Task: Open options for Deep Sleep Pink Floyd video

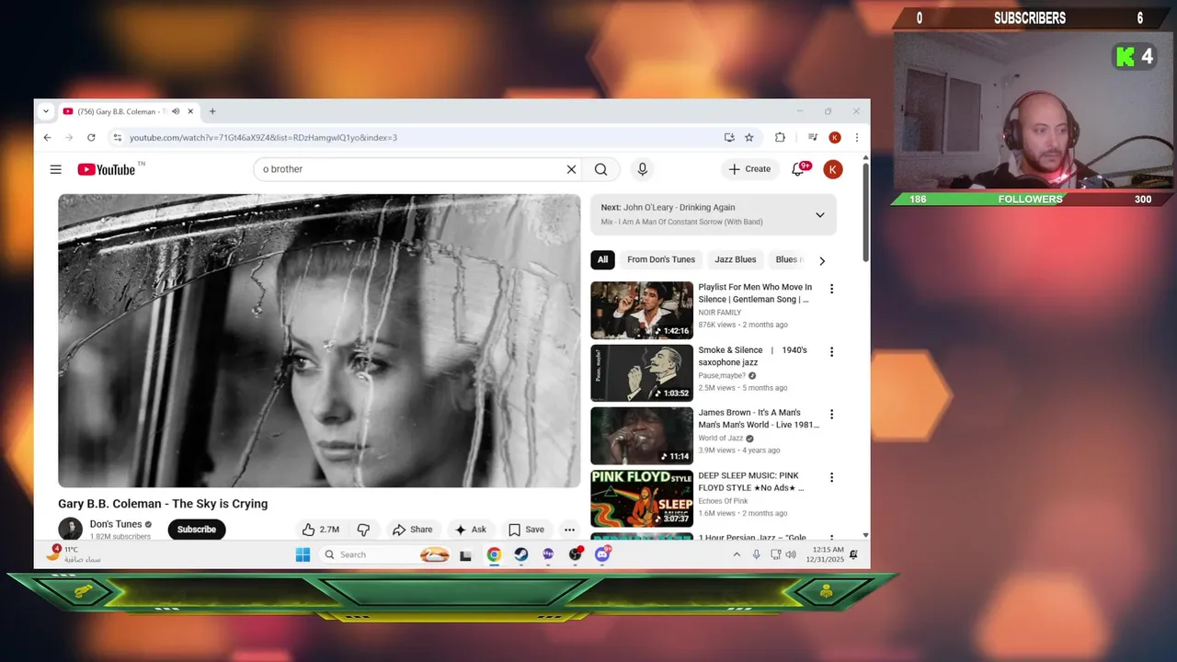Action: coord(831,477)
